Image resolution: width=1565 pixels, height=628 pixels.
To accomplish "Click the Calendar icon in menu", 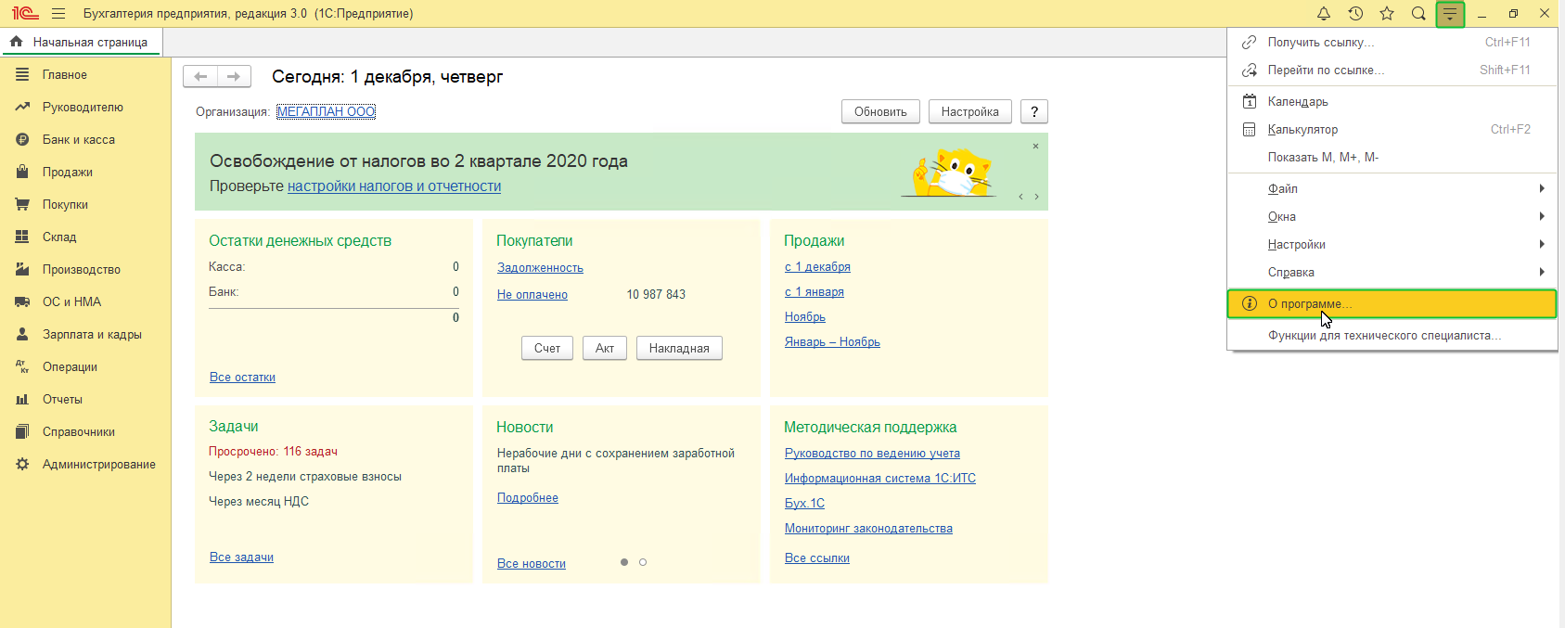I will [1250, 102].
